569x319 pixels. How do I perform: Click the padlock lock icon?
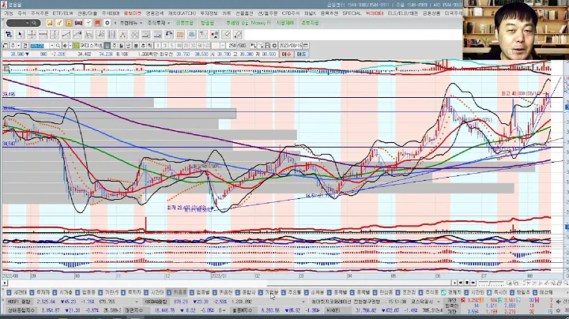point(69,23)
